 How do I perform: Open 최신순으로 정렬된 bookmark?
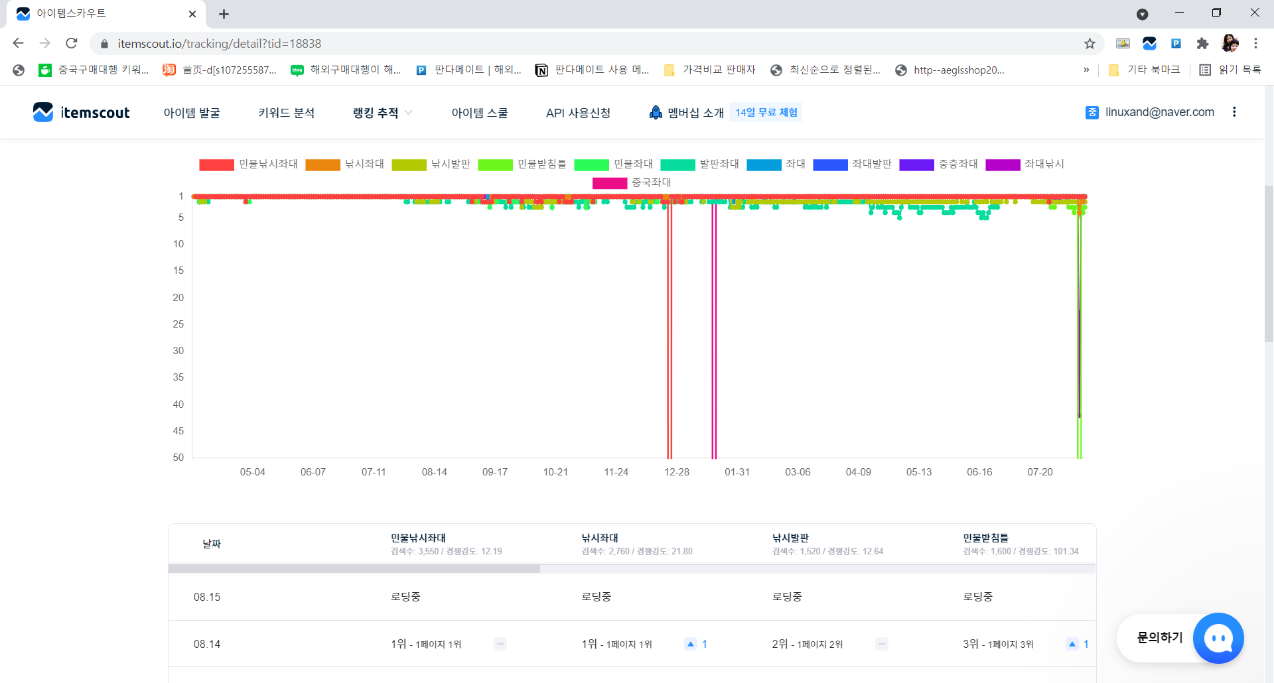[x=825, y=70]
